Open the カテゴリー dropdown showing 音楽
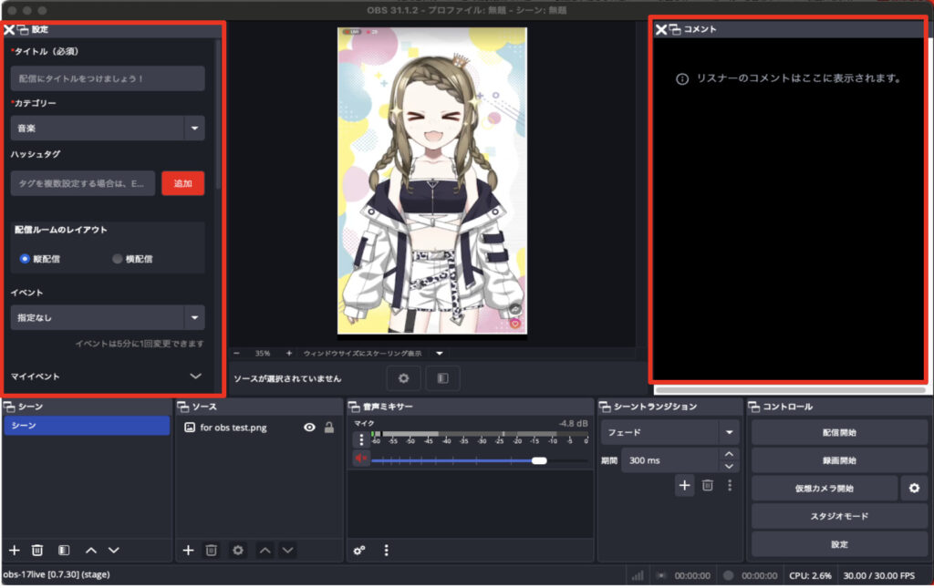The height and width of the screenshot is (588, 934). tap(107, 129)
